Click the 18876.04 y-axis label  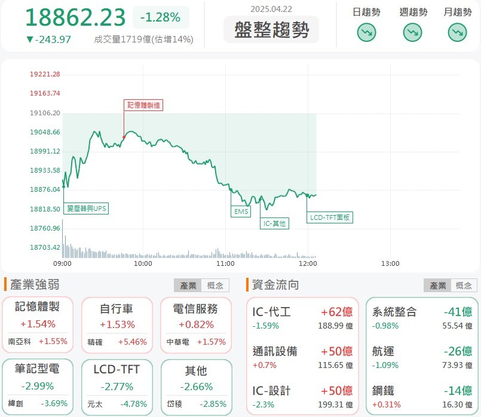[x=45, y=189]
